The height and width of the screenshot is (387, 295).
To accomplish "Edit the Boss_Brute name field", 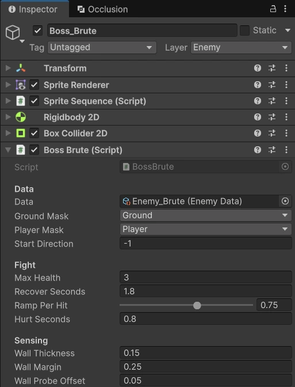I will [x=142, y=31].
